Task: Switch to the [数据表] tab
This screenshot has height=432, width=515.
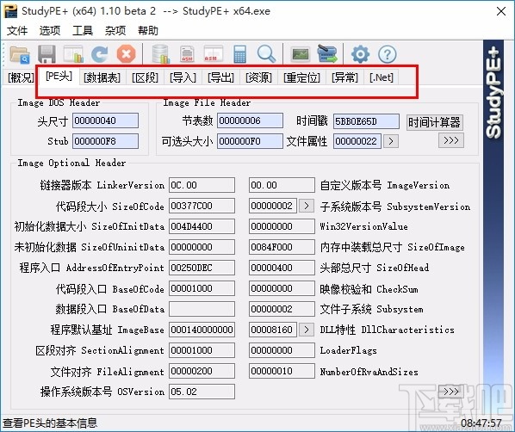Action: click(102, 77)
